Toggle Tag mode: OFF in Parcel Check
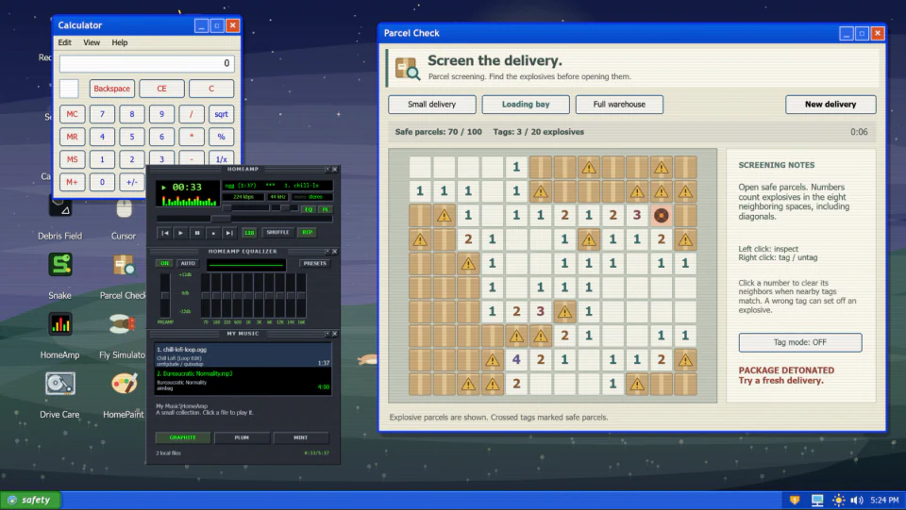This screenshot has width=906, height=510. 800,342
